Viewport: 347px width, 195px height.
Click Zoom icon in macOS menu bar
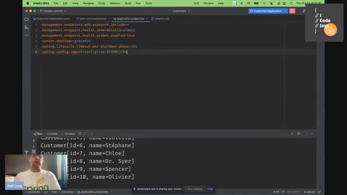235,3
